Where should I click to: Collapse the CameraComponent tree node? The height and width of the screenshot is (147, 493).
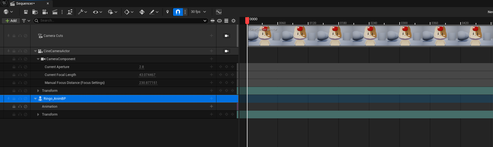coord(38,59)
